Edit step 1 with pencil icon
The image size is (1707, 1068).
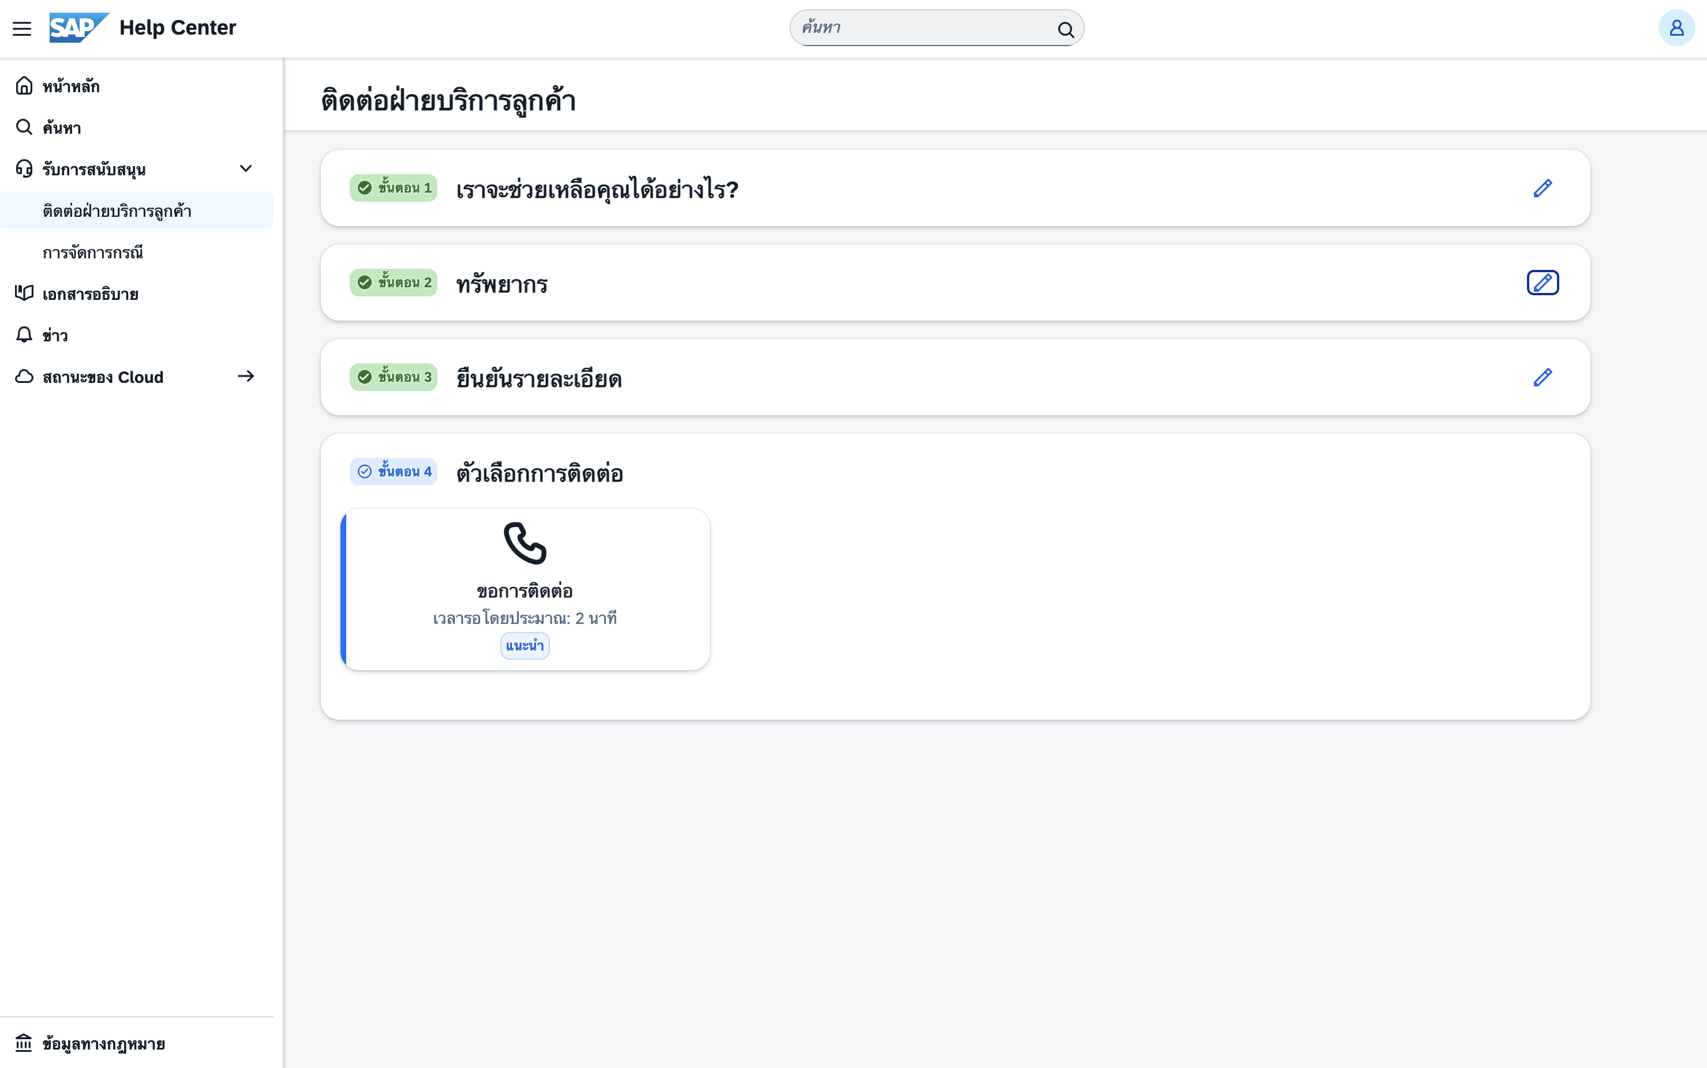[1543, 188]
